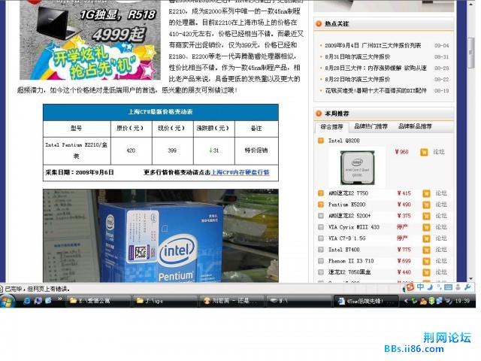Select the 综合推荐 tab

coord(331,127)
